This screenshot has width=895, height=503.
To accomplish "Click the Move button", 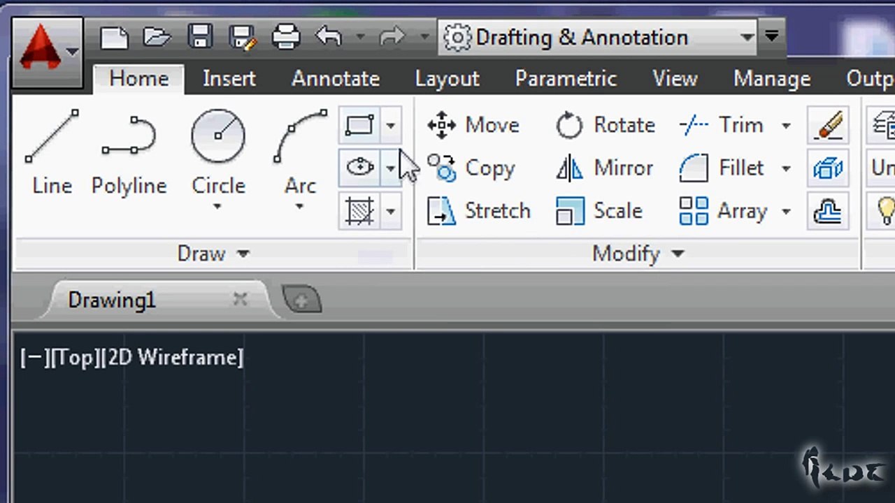I will pyautogui.click(x=473, y=126).
